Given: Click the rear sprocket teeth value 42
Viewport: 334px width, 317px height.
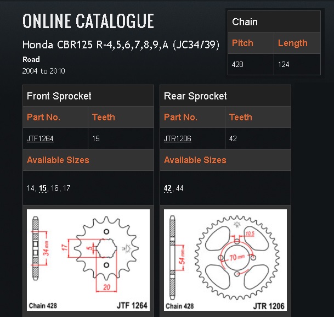Looking at the screenshot, I should (x=233, y=138).
